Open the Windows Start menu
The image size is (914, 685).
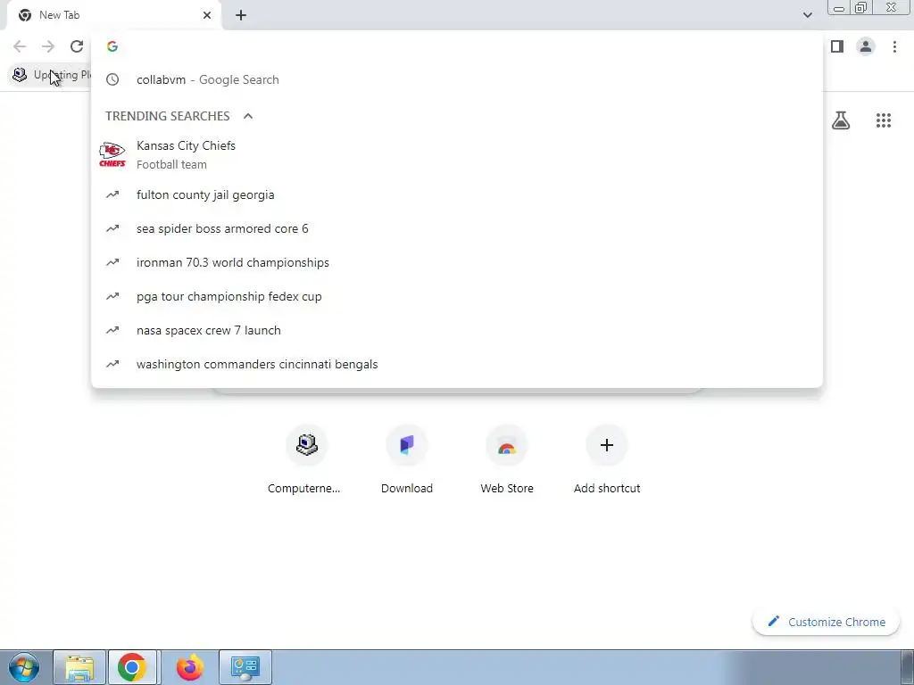point(24,667)
